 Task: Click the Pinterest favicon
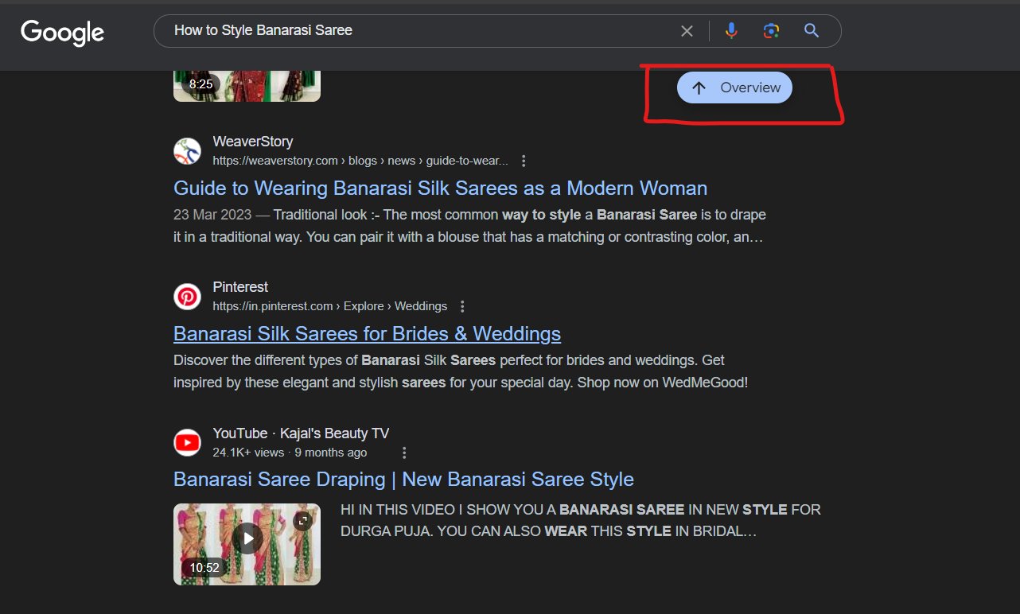187,296
